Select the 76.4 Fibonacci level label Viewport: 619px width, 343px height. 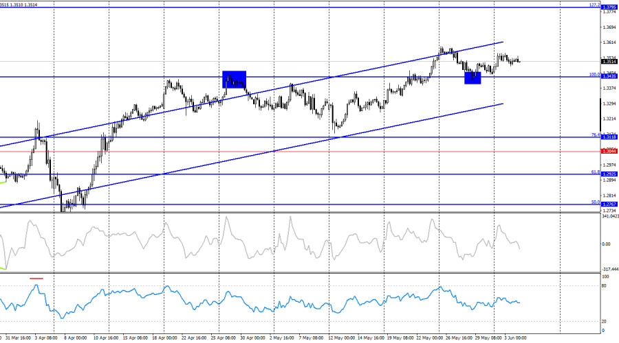point(596,135)
